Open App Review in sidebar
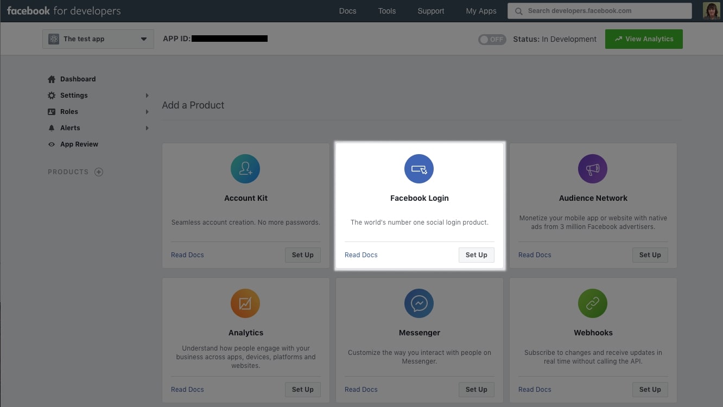The image size is (723, 407). (79, 144)
